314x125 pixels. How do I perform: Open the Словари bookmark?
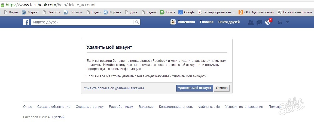click(73, 12)
